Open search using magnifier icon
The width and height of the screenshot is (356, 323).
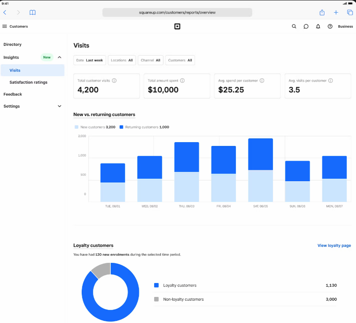pos(294,26)
